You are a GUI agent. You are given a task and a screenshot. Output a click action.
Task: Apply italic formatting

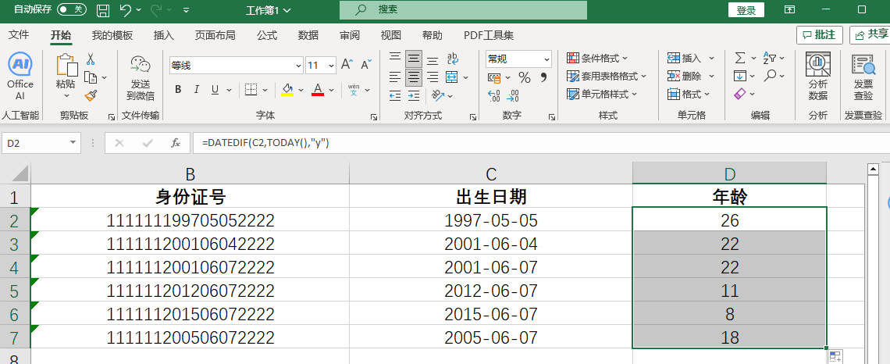point(197,90)
